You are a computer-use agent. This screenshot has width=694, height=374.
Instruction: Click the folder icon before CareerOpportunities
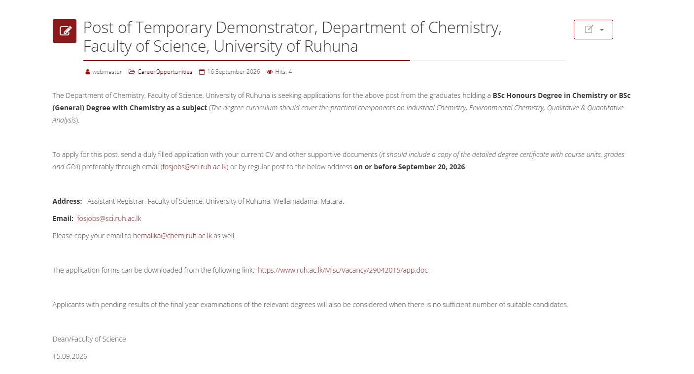(132, 72)
